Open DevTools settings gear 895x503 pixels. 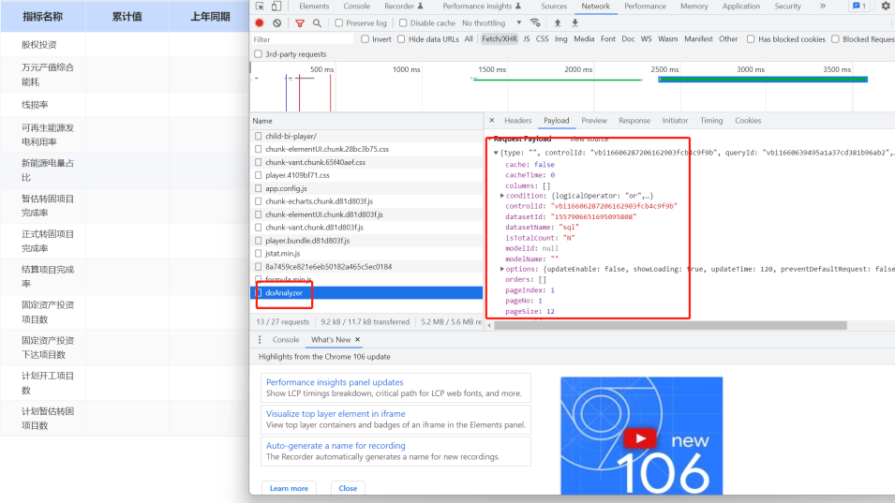(x=886, y=6)
